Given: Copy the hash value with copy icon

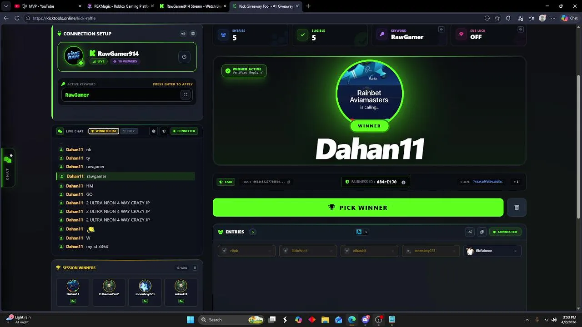Looking at the screenshot, I should coord(289,182).
